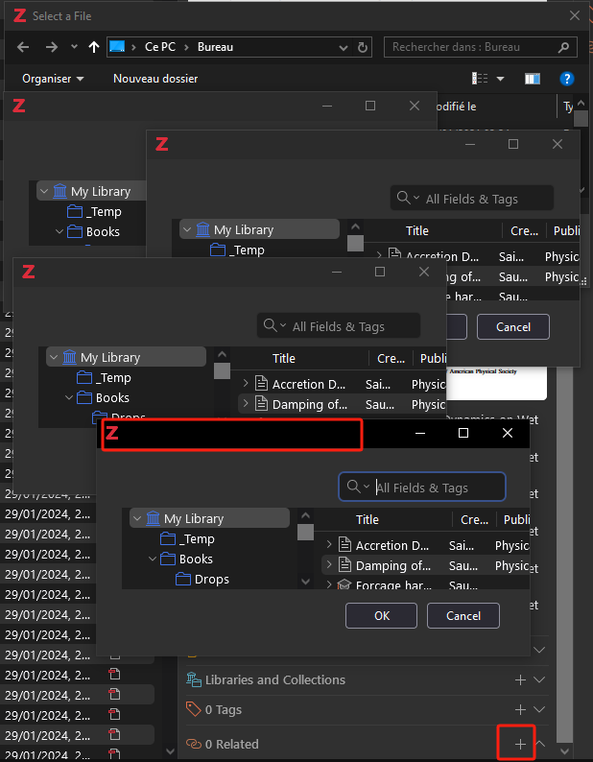Viewport: 593px width, 762px height.
Task: Open the Organiser menu
Action: (x=53, y=79)
